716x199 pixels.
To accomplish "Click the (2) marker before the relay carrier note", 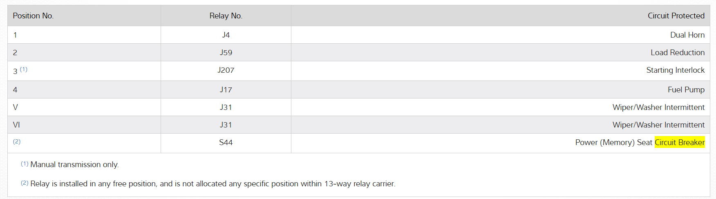I will point(25,183).
